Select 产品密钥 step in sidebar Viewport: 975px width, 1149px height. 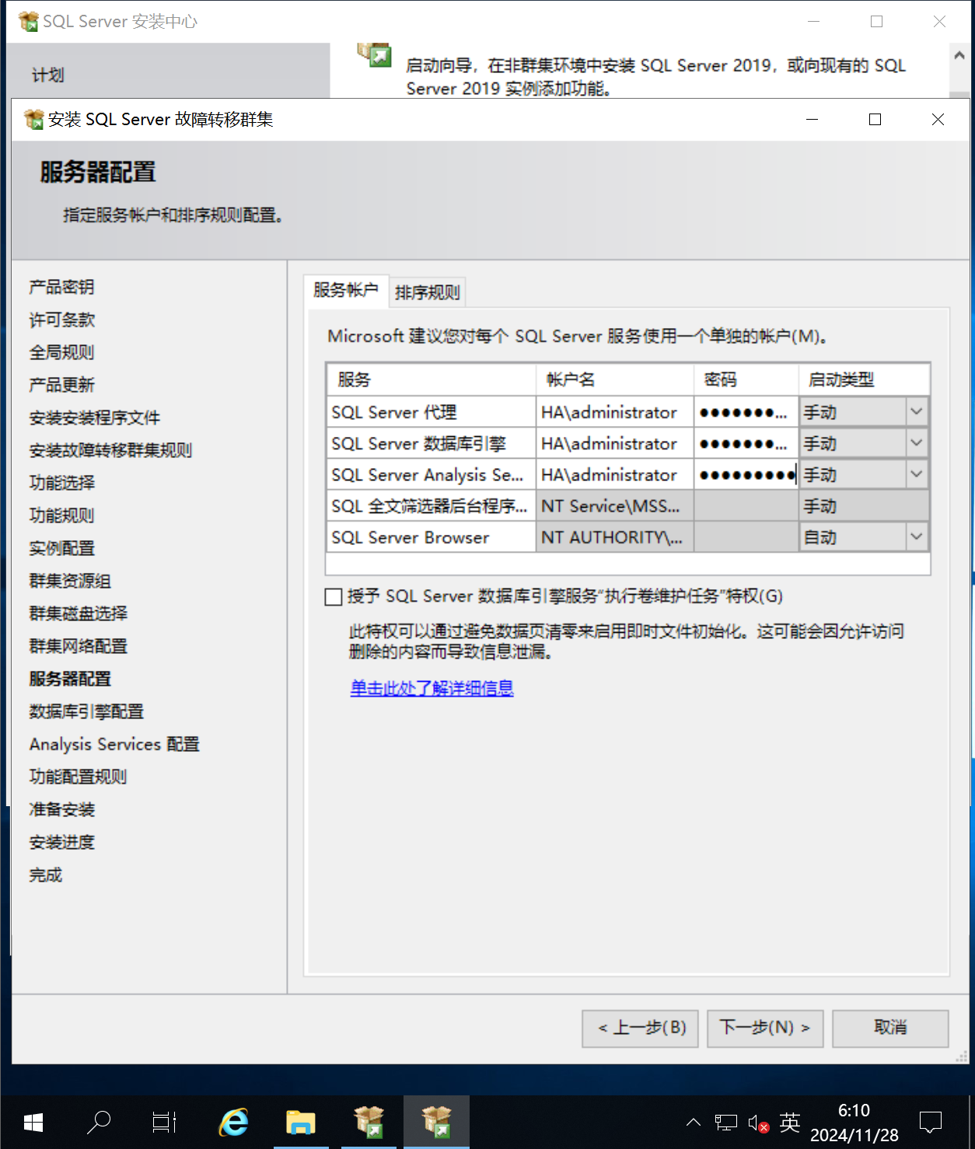point(61,287)
